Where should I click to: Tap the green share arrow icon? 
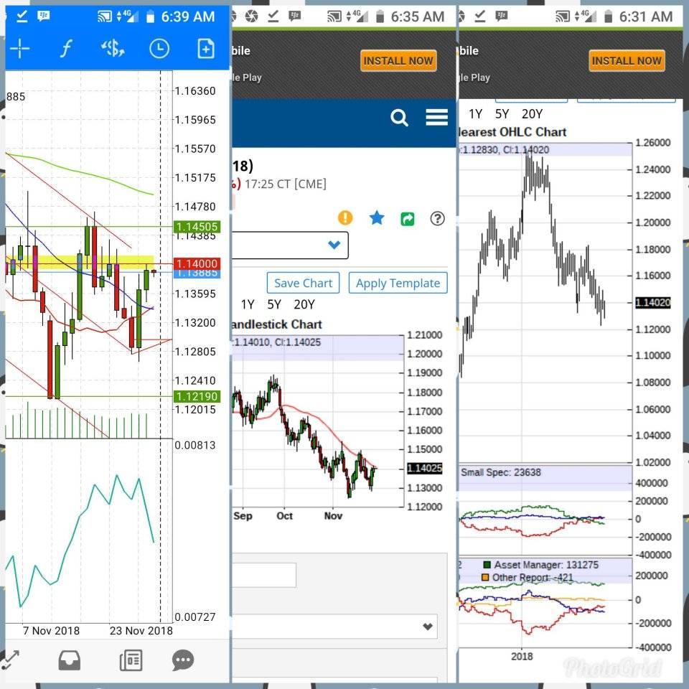408,218
